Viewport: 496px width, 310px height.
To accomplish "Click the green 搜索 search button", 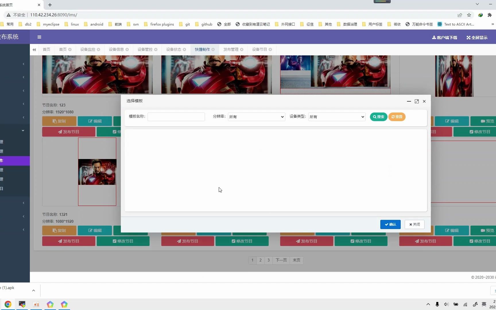I will point(379,117).
